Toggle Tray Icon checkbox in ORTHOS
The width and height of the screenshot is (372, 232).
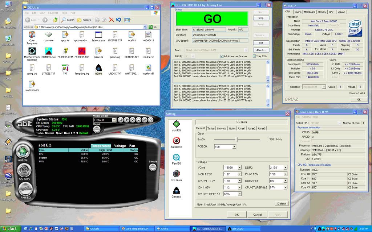click(x=254, y=56)
